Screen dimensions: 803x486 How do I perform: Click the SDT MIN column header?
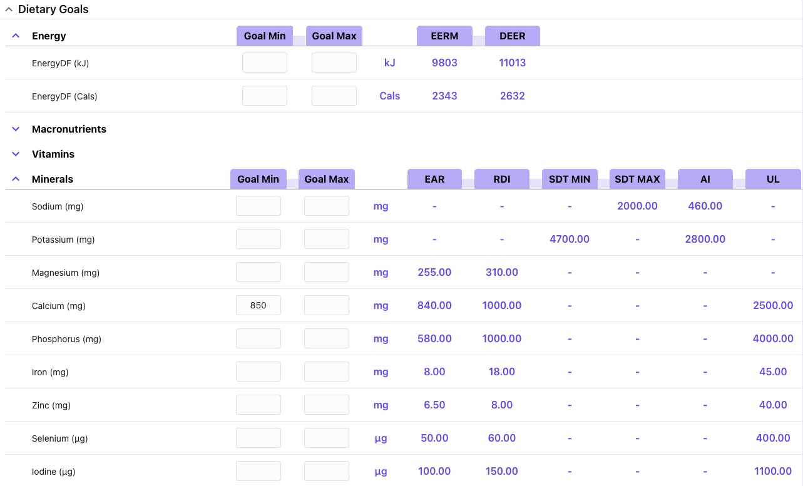(x=570, y=179)
